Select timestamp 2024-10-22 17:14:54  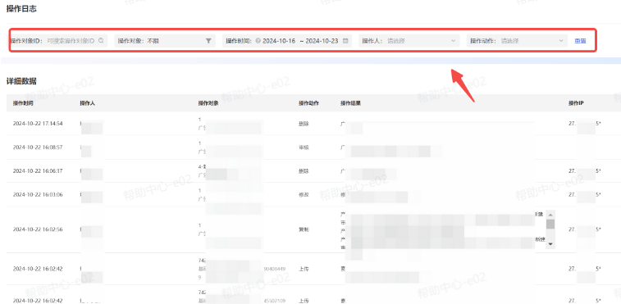point(38,124)
